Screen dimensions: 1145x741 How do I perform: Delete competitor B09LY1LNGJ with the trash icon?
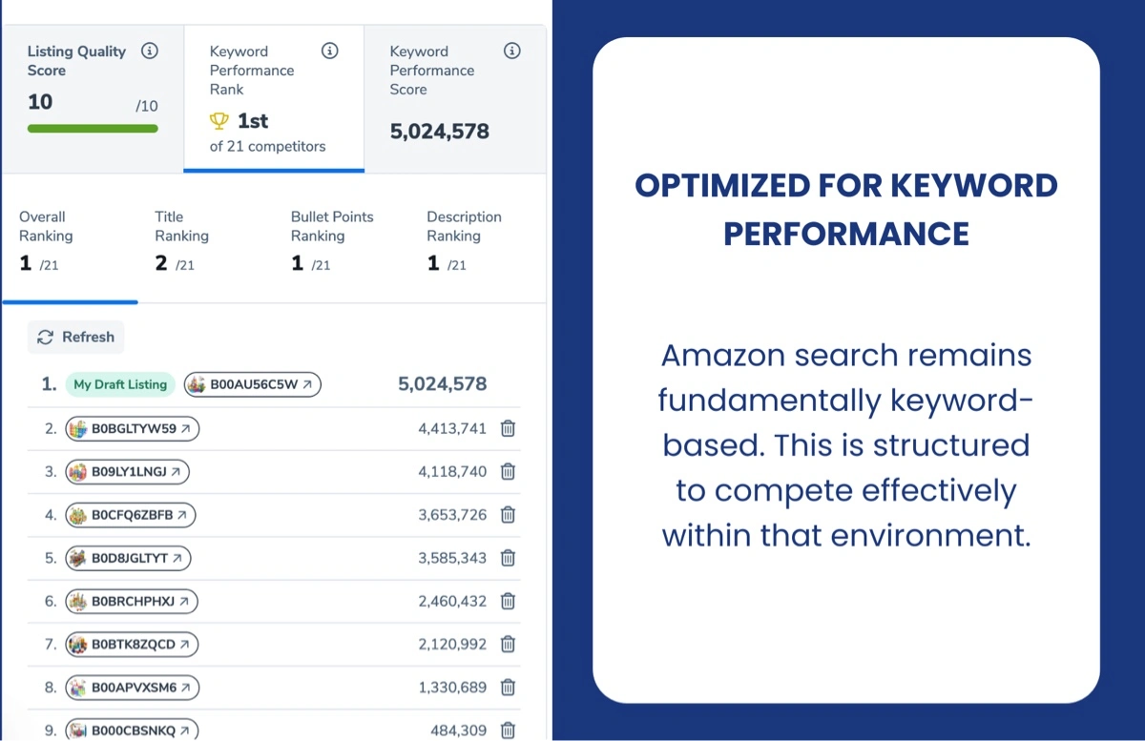(x=508, y=472)
